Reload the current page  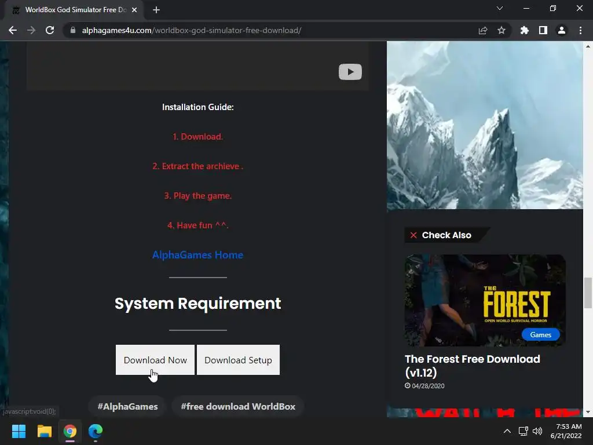pyautogui.click(x=50, y=30)
